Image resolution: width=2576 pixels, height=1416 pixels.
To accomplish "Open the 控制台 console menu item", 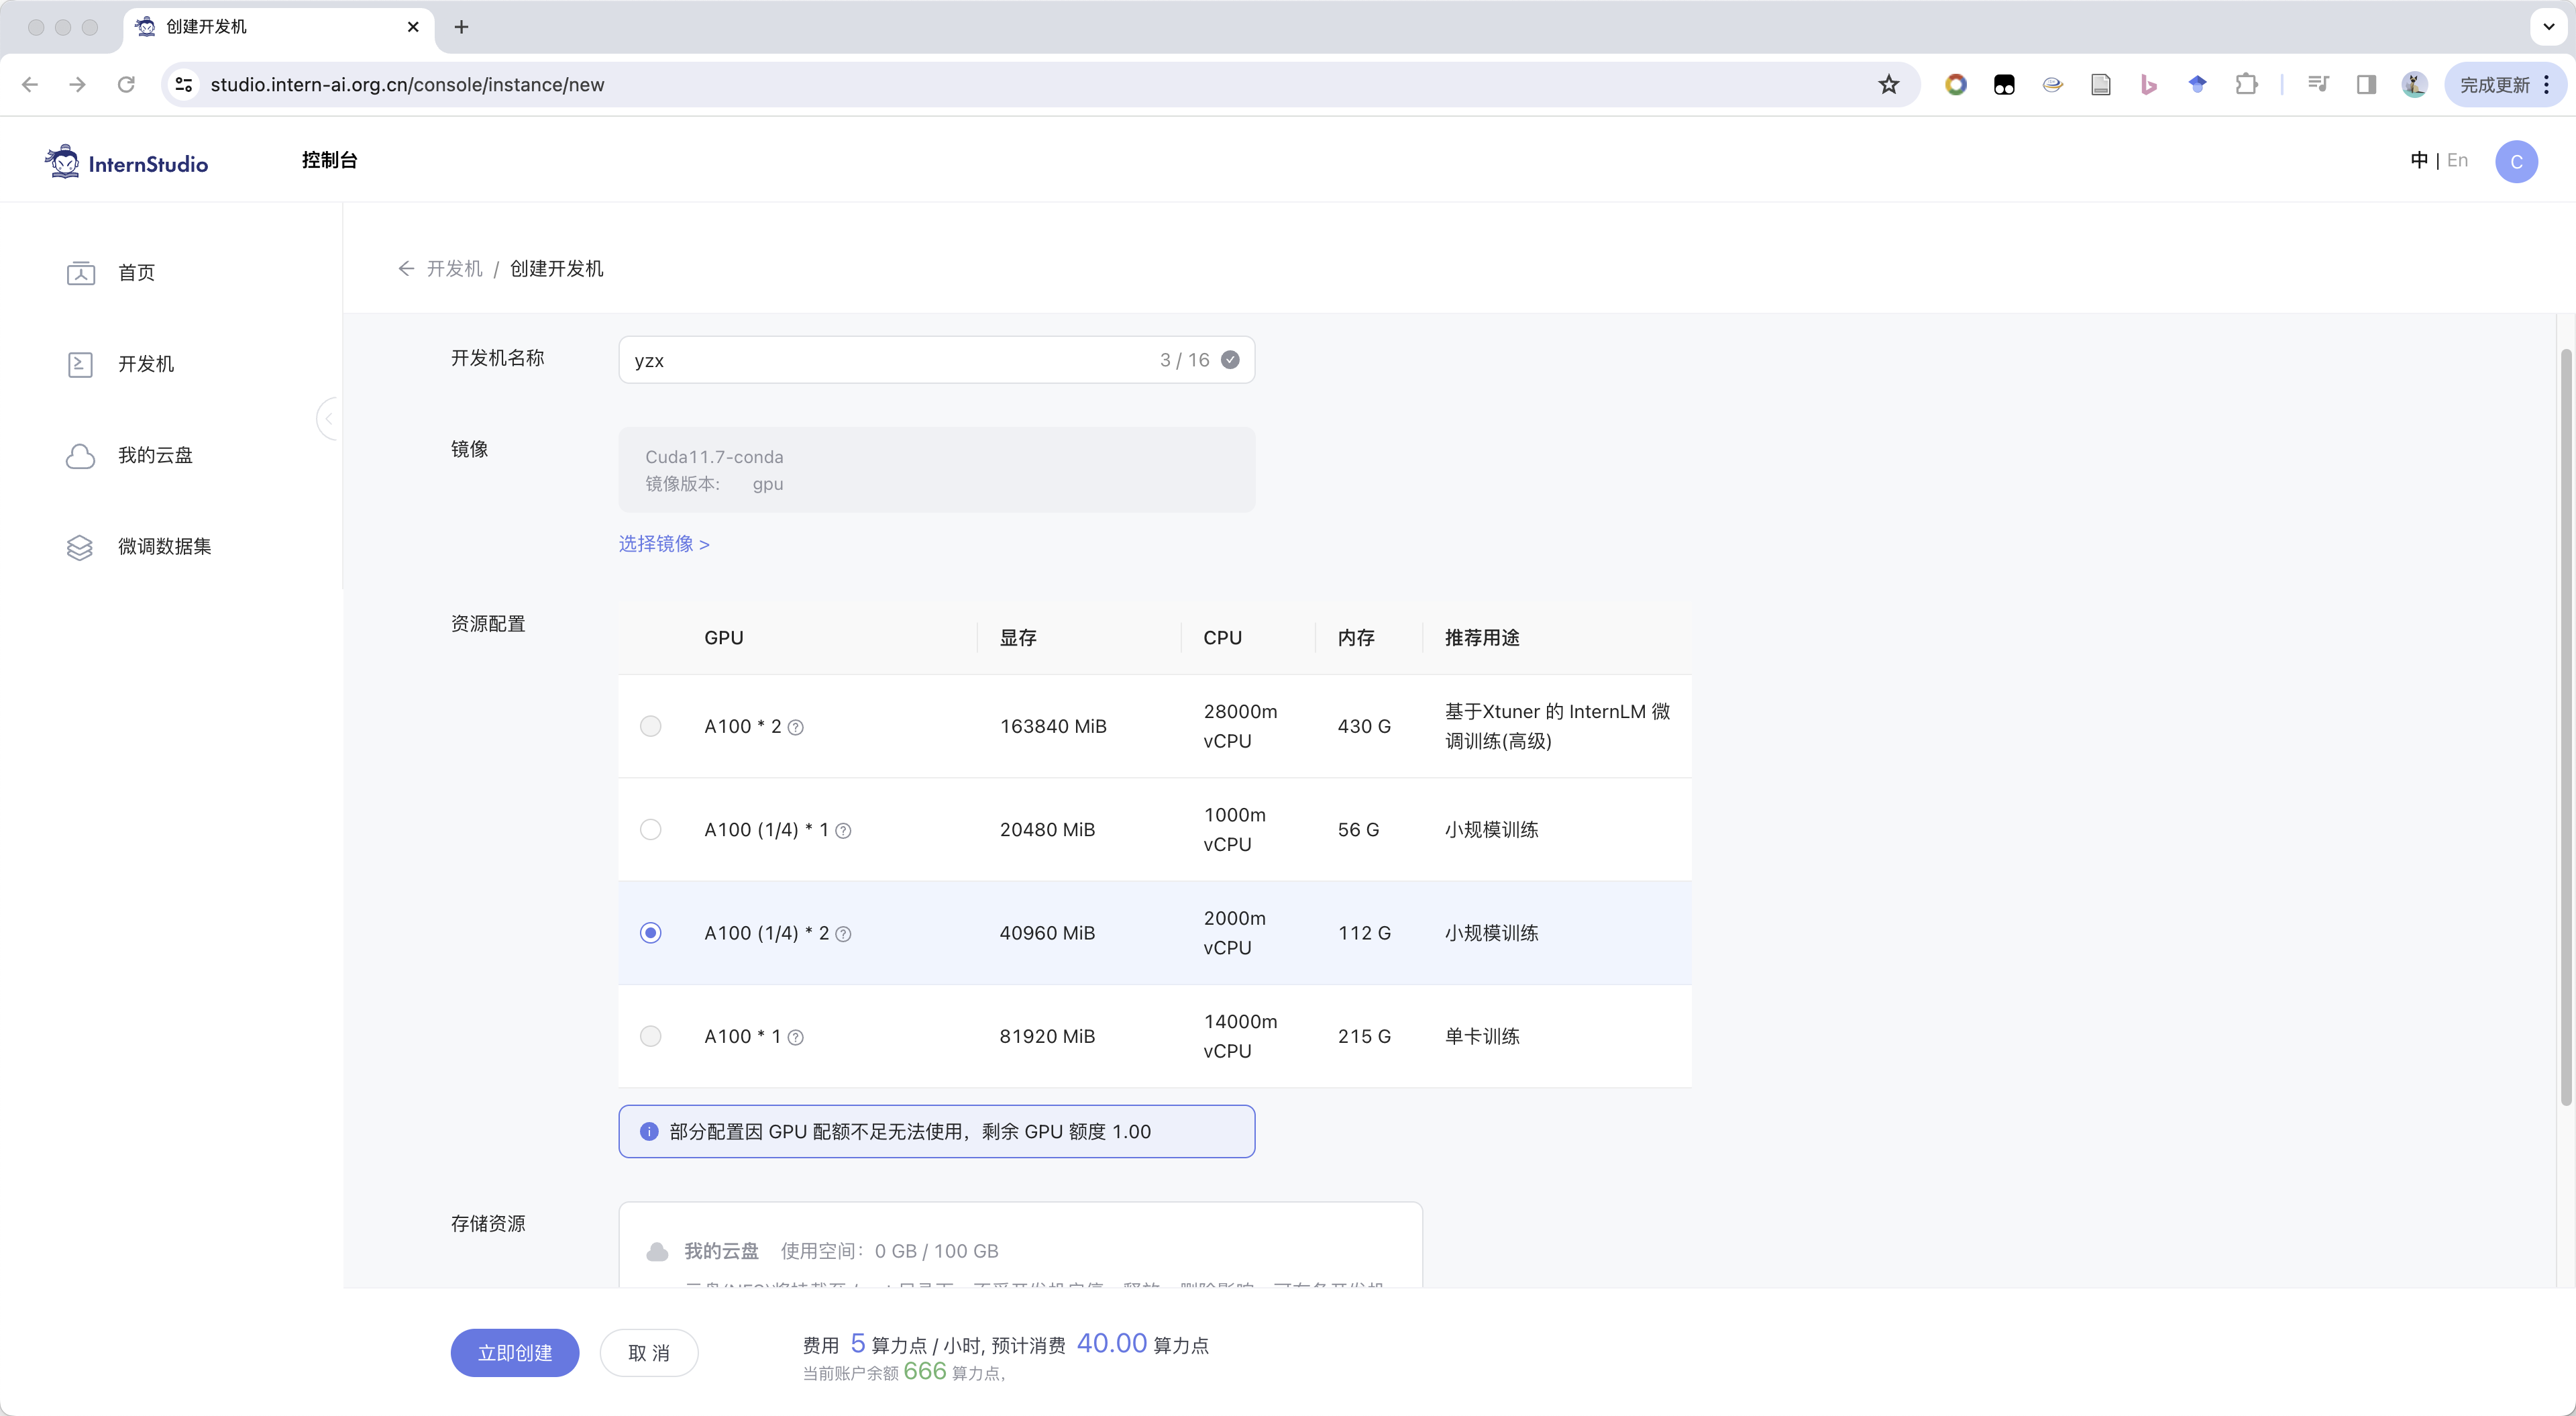I will [x=329, y=160].
